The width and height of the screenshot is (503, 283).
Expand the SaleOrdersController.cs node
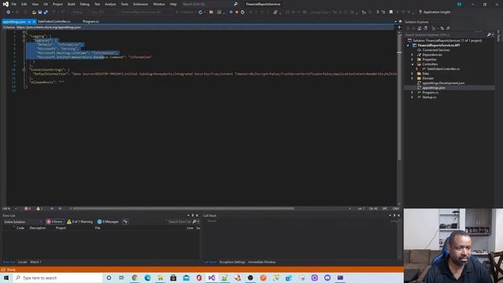417,69
